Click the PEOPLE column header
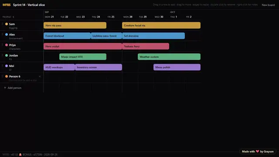 tap(8, 17)
